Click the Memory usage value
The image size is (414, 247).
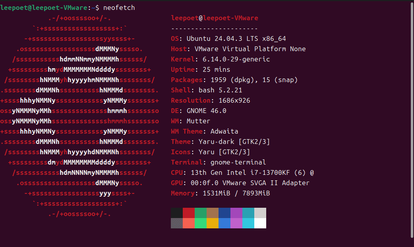[x=236, y=193]
